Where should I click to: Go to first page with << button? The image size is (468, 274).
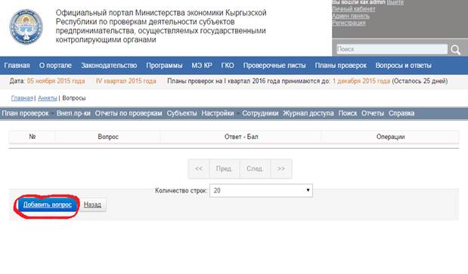pyautogui.click(x=199, y=168)
